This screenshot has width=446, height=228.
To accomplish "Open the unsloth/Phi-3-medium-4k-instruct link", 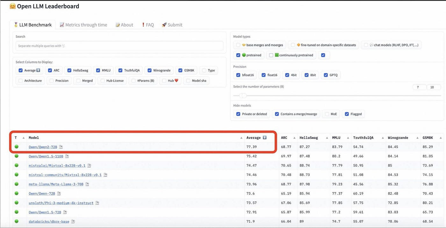I will 61,203.
